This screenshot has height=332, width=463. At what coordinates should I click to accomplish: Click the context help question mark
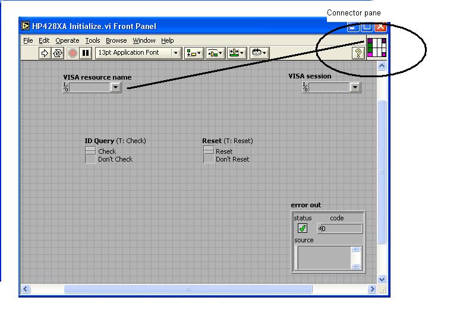(358, 53)
